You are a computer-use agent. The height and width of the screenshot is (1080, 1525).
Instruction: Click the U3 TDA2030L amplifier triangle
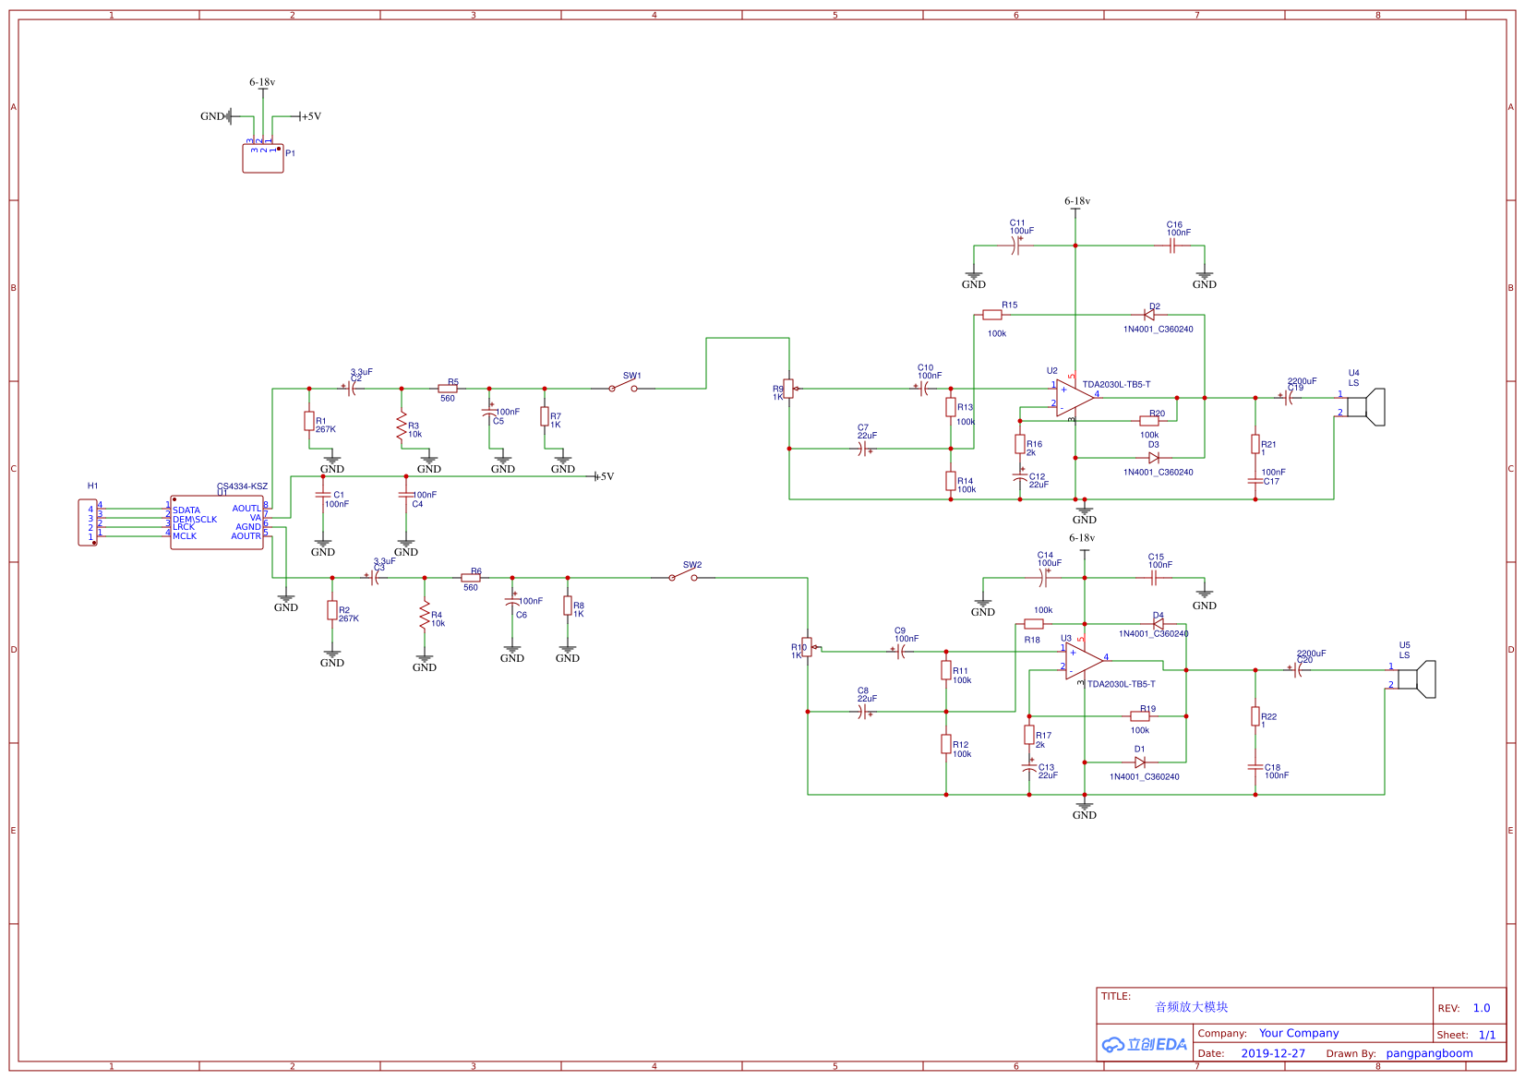pos(1084,661)
